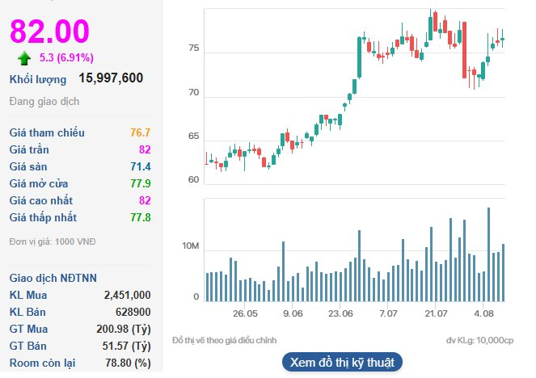
Task: Click the Khối lượng value 15,997,600
Action: coord(111,78)
